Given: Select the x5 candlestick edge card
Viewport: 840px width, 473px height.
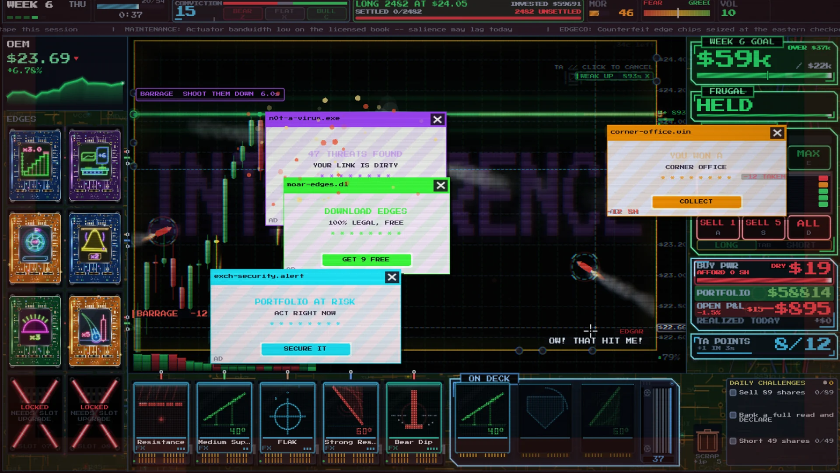Looking at the screenshot, I should [94, 331].
